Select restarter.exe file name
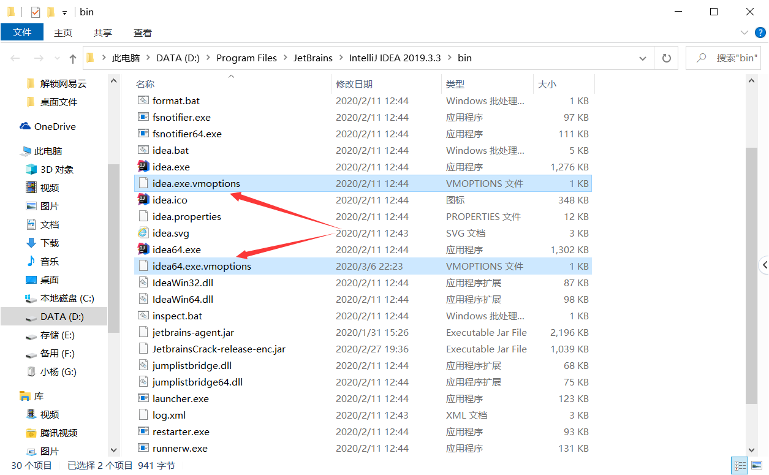The image size is (769, 475). [181, 431]
